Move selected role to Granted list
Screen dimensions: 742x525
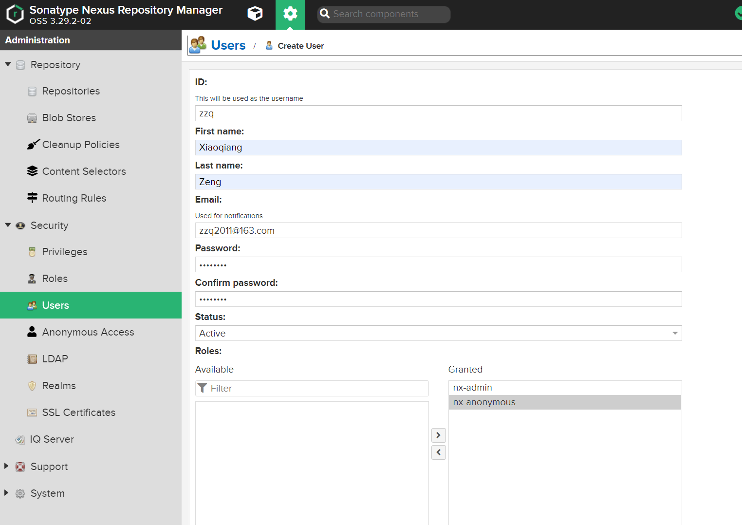[x=439, y=435]
